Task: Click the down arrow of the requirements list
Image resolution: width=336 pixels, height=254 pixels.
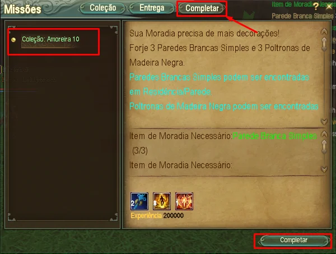Action: tap(324, 169)
